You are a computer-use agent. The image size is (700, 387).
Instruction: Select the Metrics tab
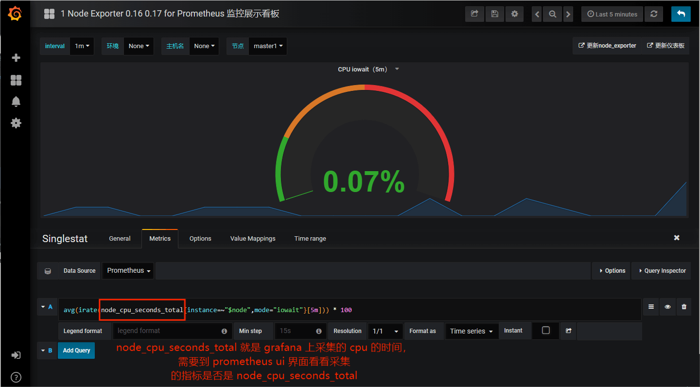click(160, 238)
